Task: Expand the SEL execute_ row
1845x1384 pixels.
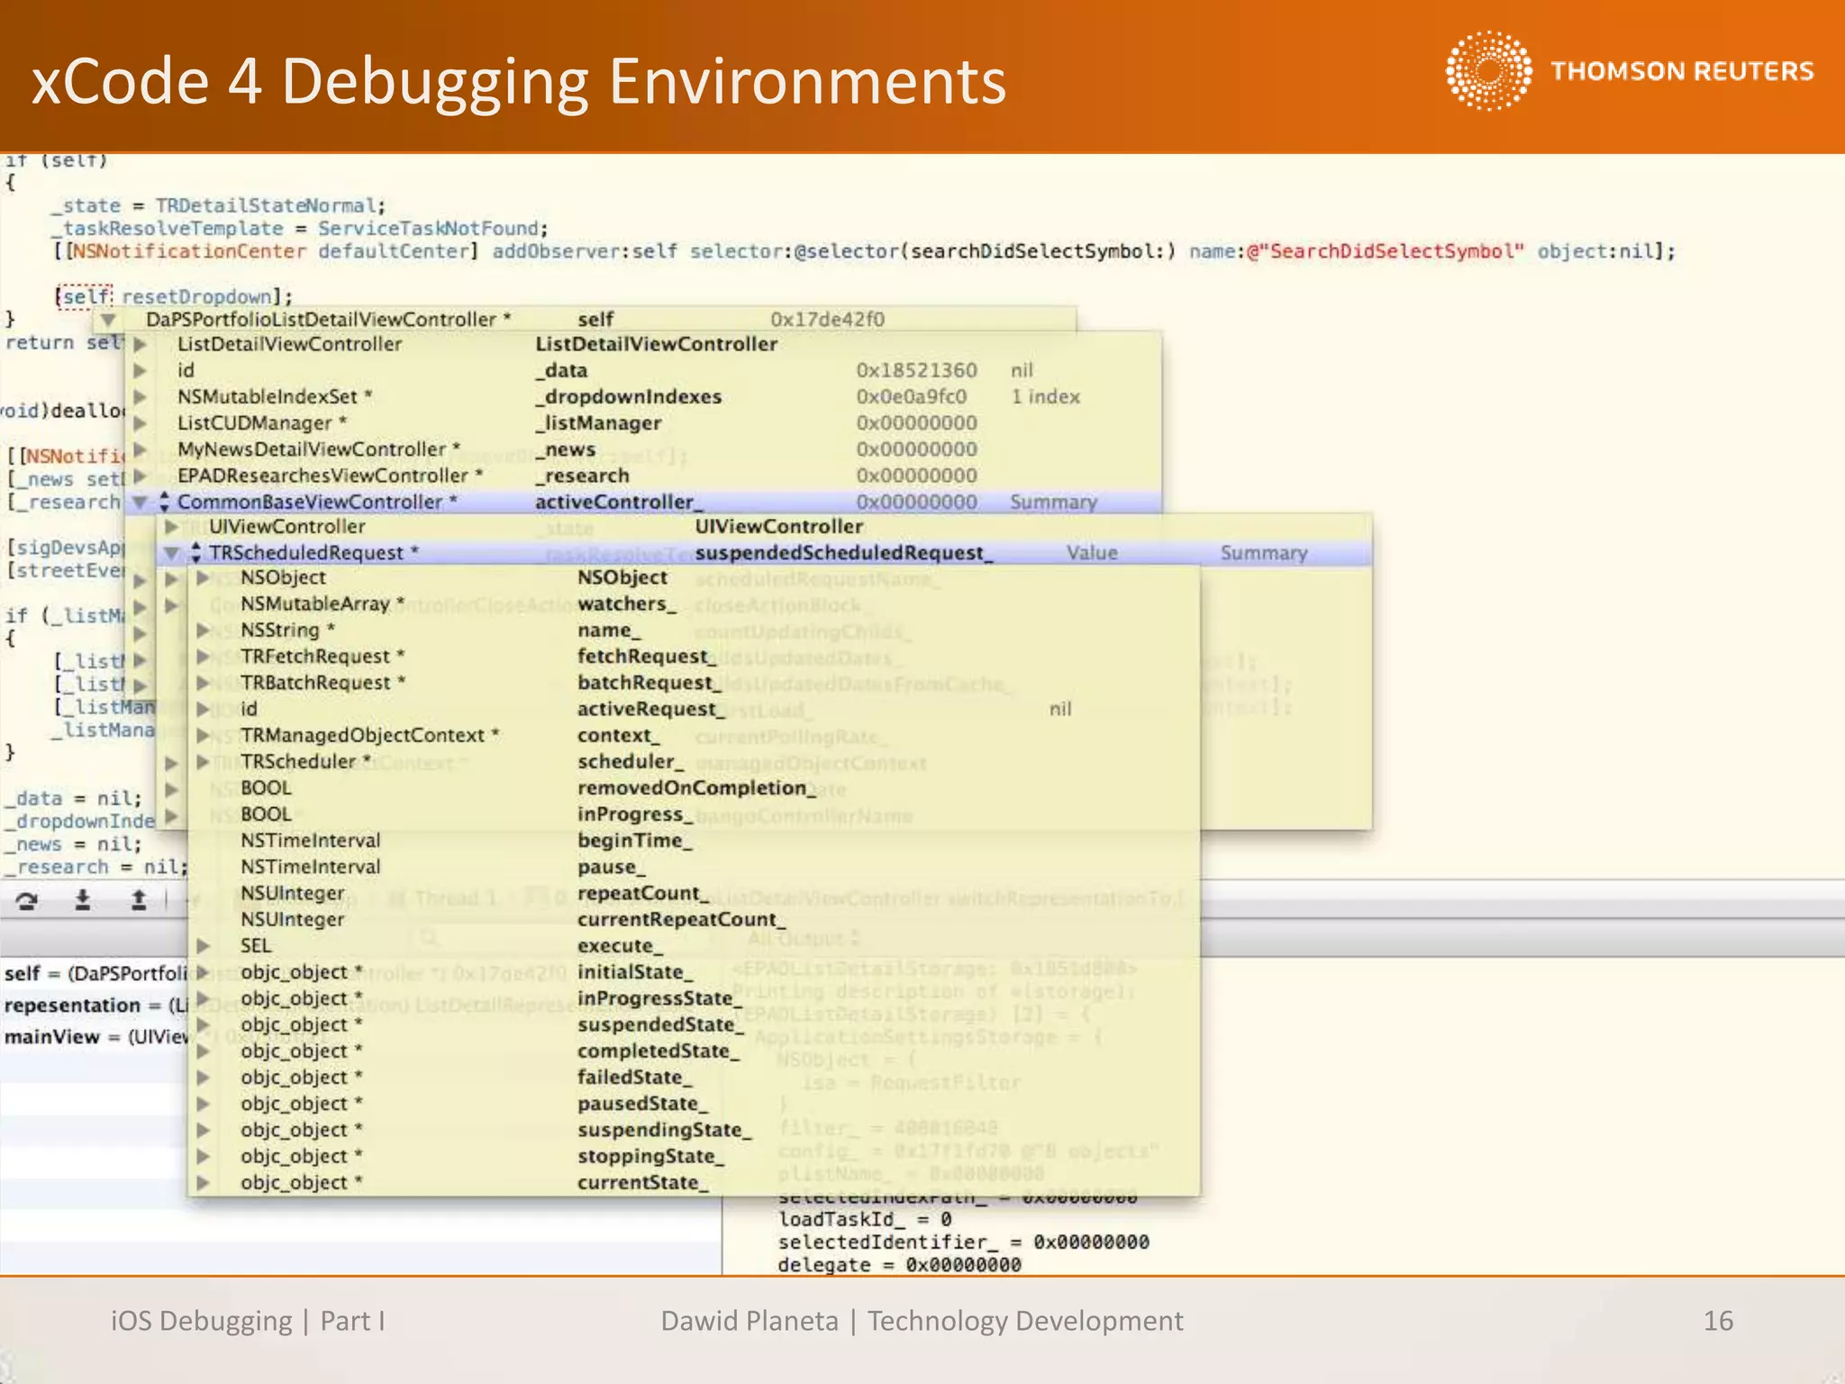Action: [x=203, y=945]
